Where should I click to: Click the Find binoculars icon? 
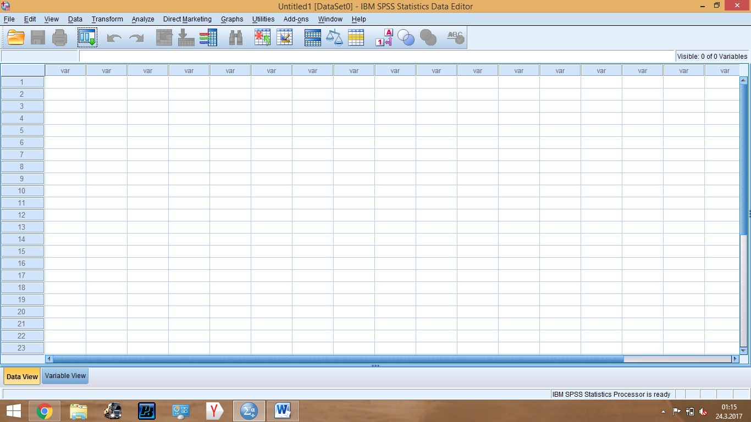236,37
